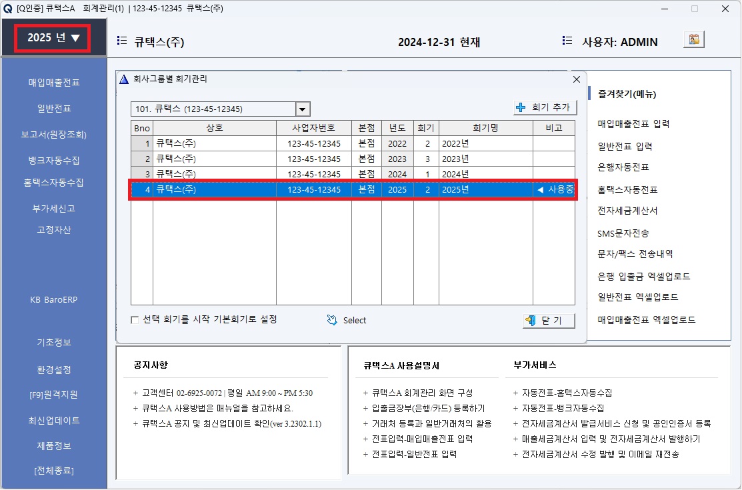Open 환경설정 in the sidebar
Screen dimensions: 742x490
click(54, 370)
